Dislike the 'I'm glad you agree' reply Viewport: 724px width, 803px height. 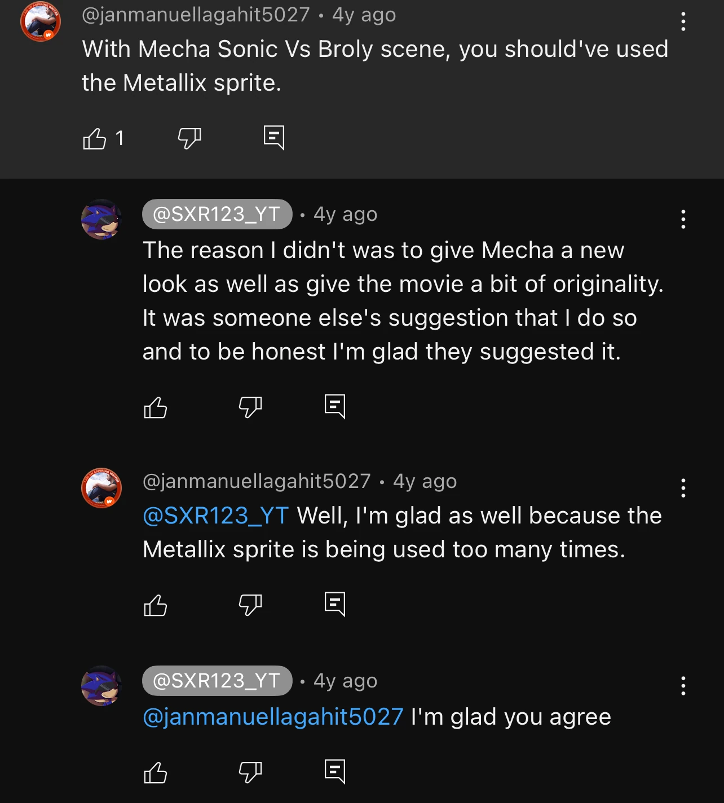coord(250,771)
